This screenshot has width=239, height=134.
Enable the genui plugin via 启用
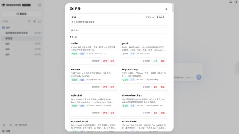pyautogui.click(x=155, y=61)
